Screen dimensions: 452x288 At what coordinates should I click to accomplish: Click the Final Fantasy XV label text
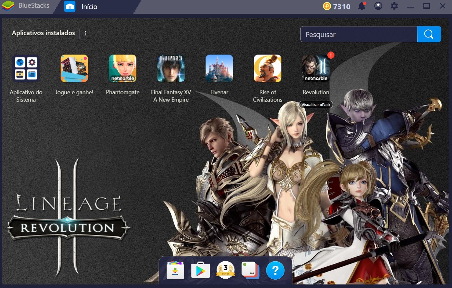[x=171, y=96]
